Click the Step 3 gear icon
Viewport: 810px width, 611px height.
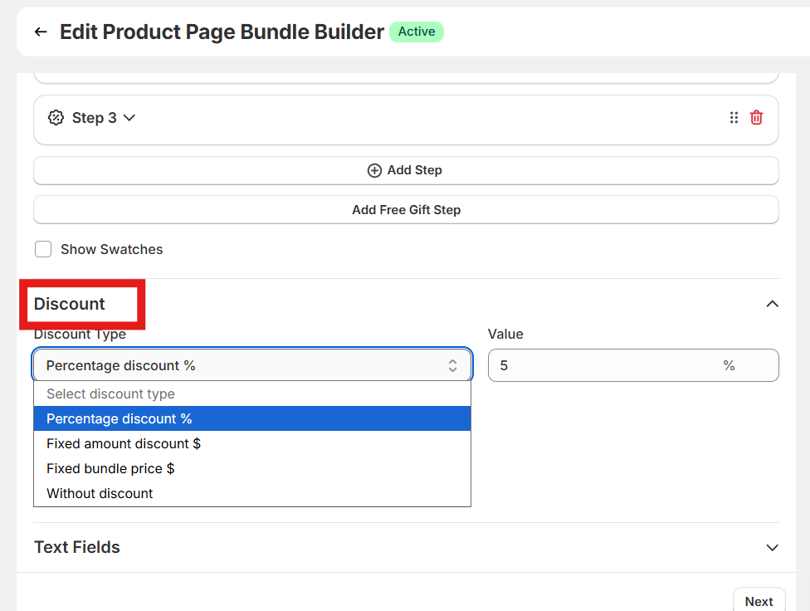point(56,118)
